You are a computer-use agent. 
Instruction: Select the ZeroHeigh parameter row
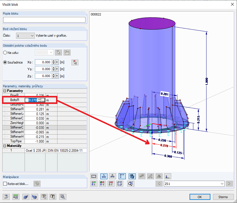(45, 123)
